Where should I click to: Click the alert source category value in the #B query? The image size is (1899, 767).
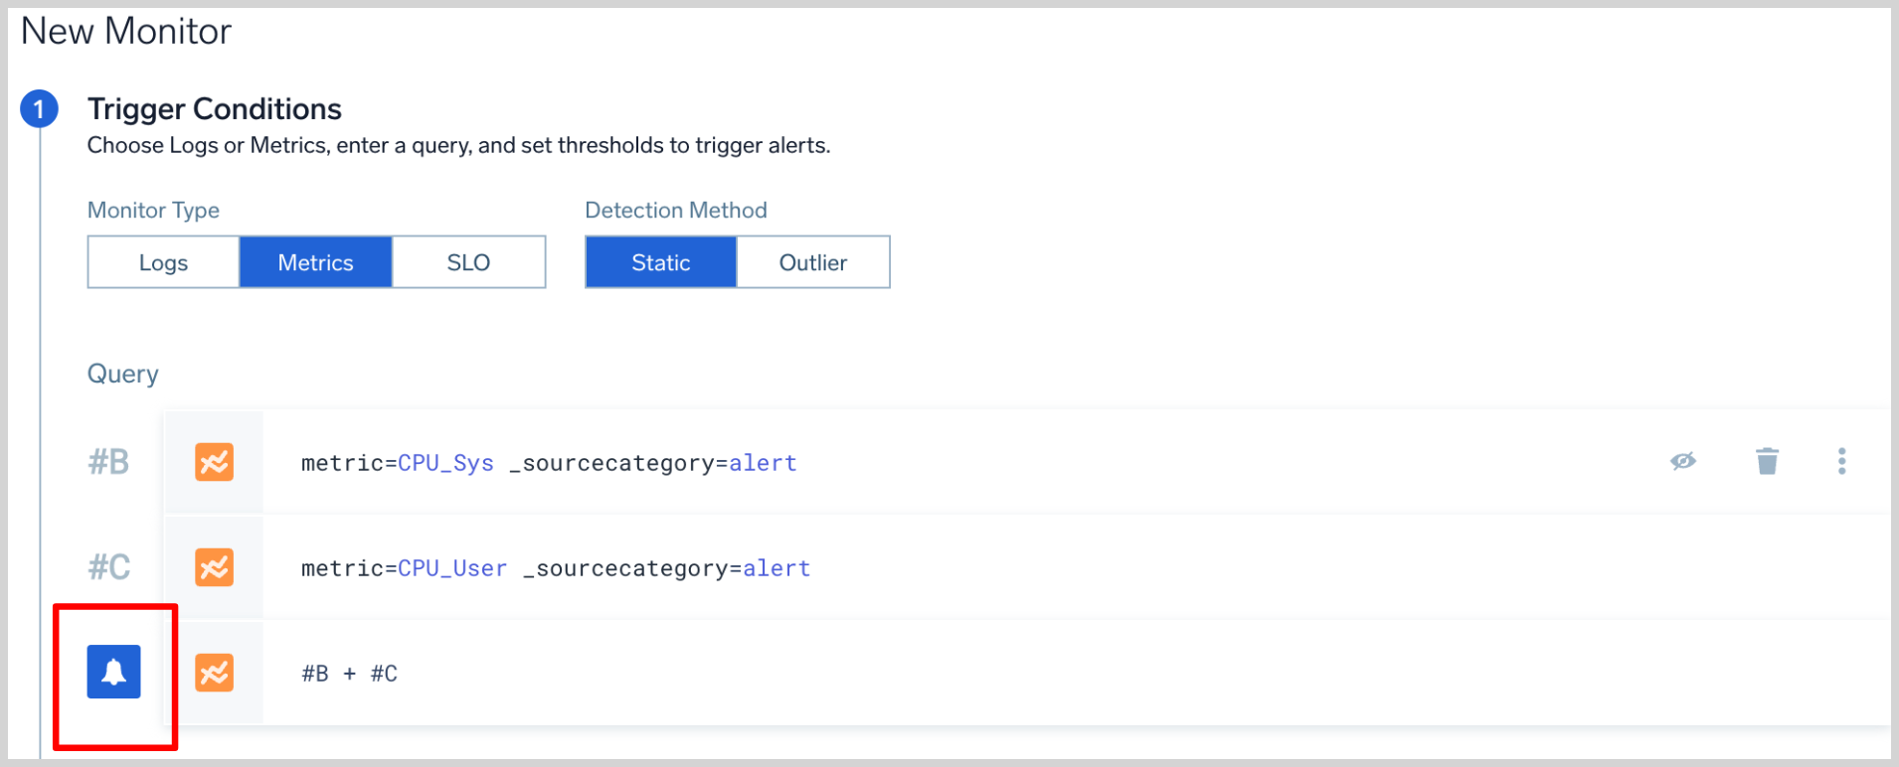[763, 462]
